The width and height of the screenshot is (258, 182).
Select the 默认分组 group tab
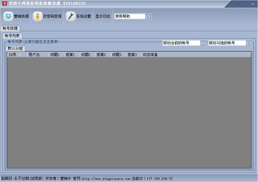point(15,49)
